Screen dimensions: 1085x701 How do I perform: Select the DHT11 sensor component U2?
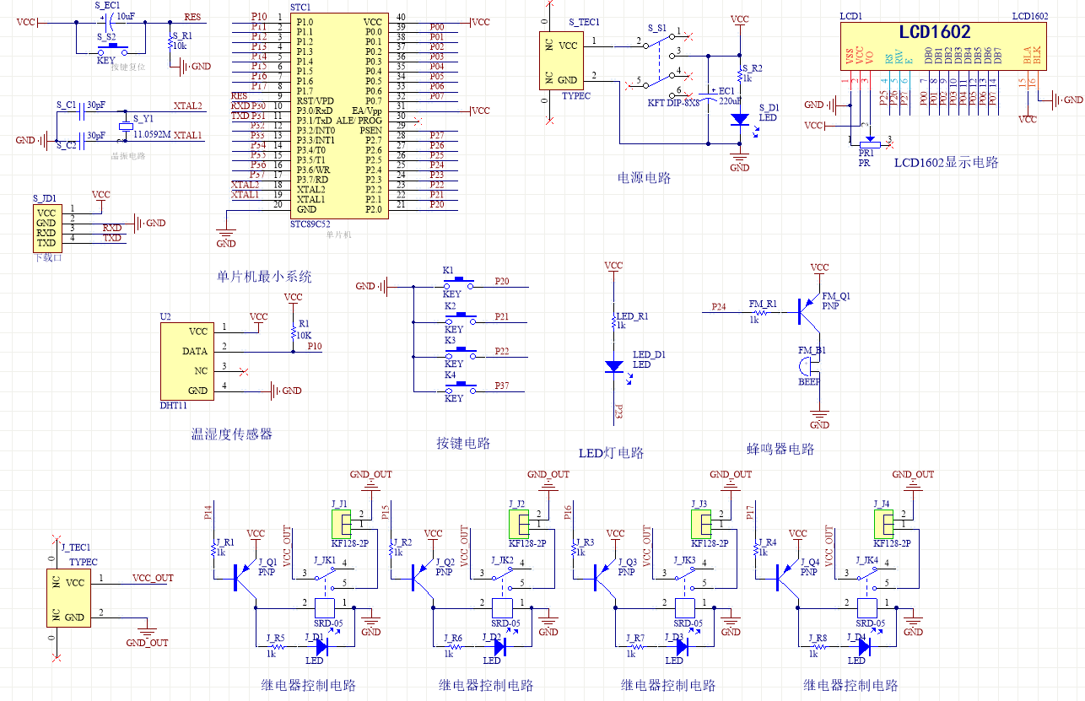(185, 360)
